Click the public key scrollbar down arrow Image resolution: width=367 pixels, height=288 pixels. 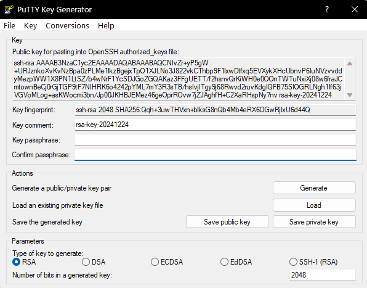coord(350,95)
